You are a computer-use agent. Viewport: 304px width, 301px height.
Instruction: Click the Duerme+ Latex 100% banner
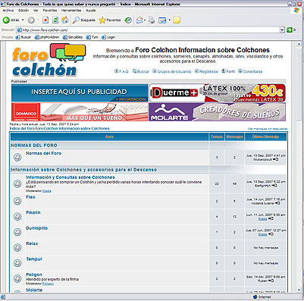[218, 93]
